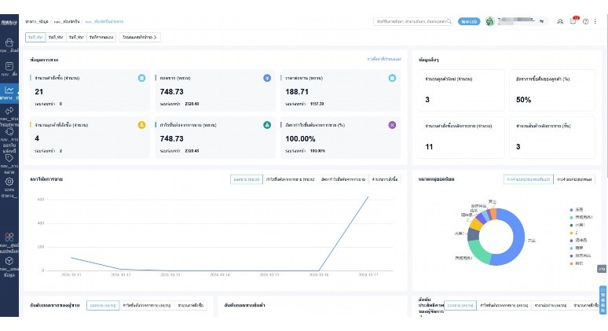The image size is (608, 331).
Task: Open the chain-link icon in sidebar
Action: pos(9,111)
